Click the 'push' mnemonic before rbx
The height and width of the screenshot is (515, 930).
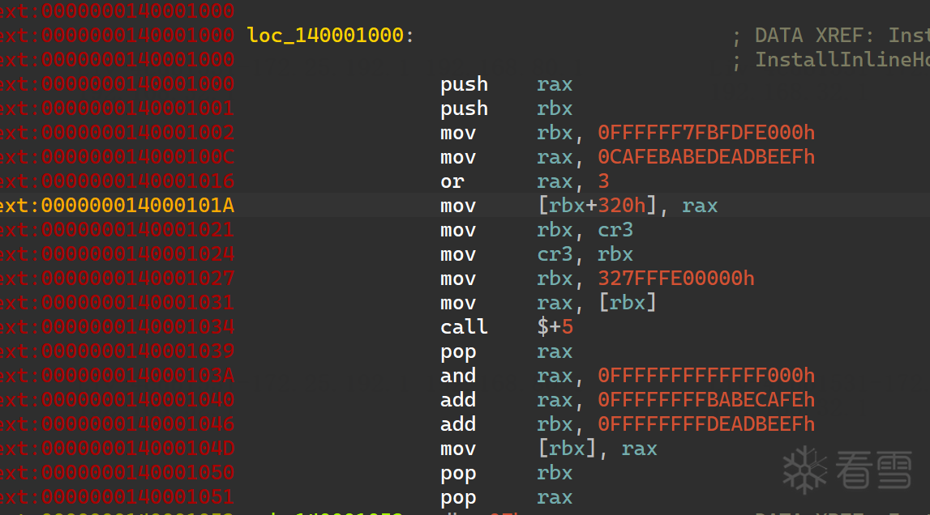(464, 109)
